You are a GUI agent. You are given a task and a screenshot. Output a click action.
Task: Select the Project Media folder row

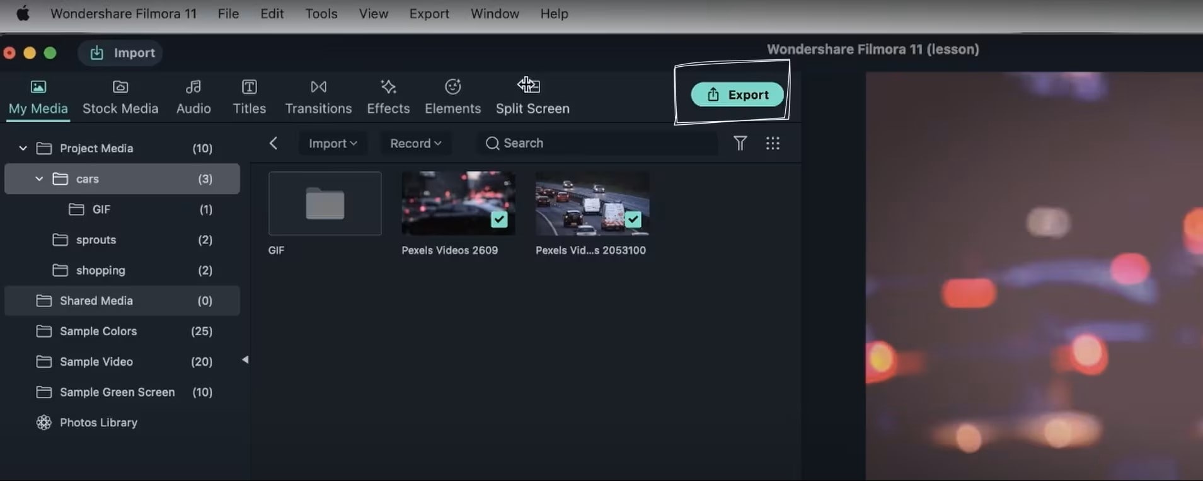(122, 148)
